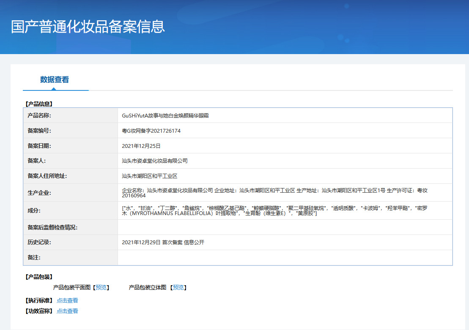The image size is (469, 330).
Task: Select the filing number 粤G妆网备字2021726174
Action: coord(151,131)
